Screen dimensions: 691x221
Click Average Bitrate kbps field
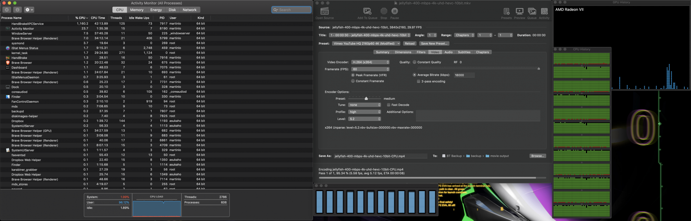pos(464,75)
